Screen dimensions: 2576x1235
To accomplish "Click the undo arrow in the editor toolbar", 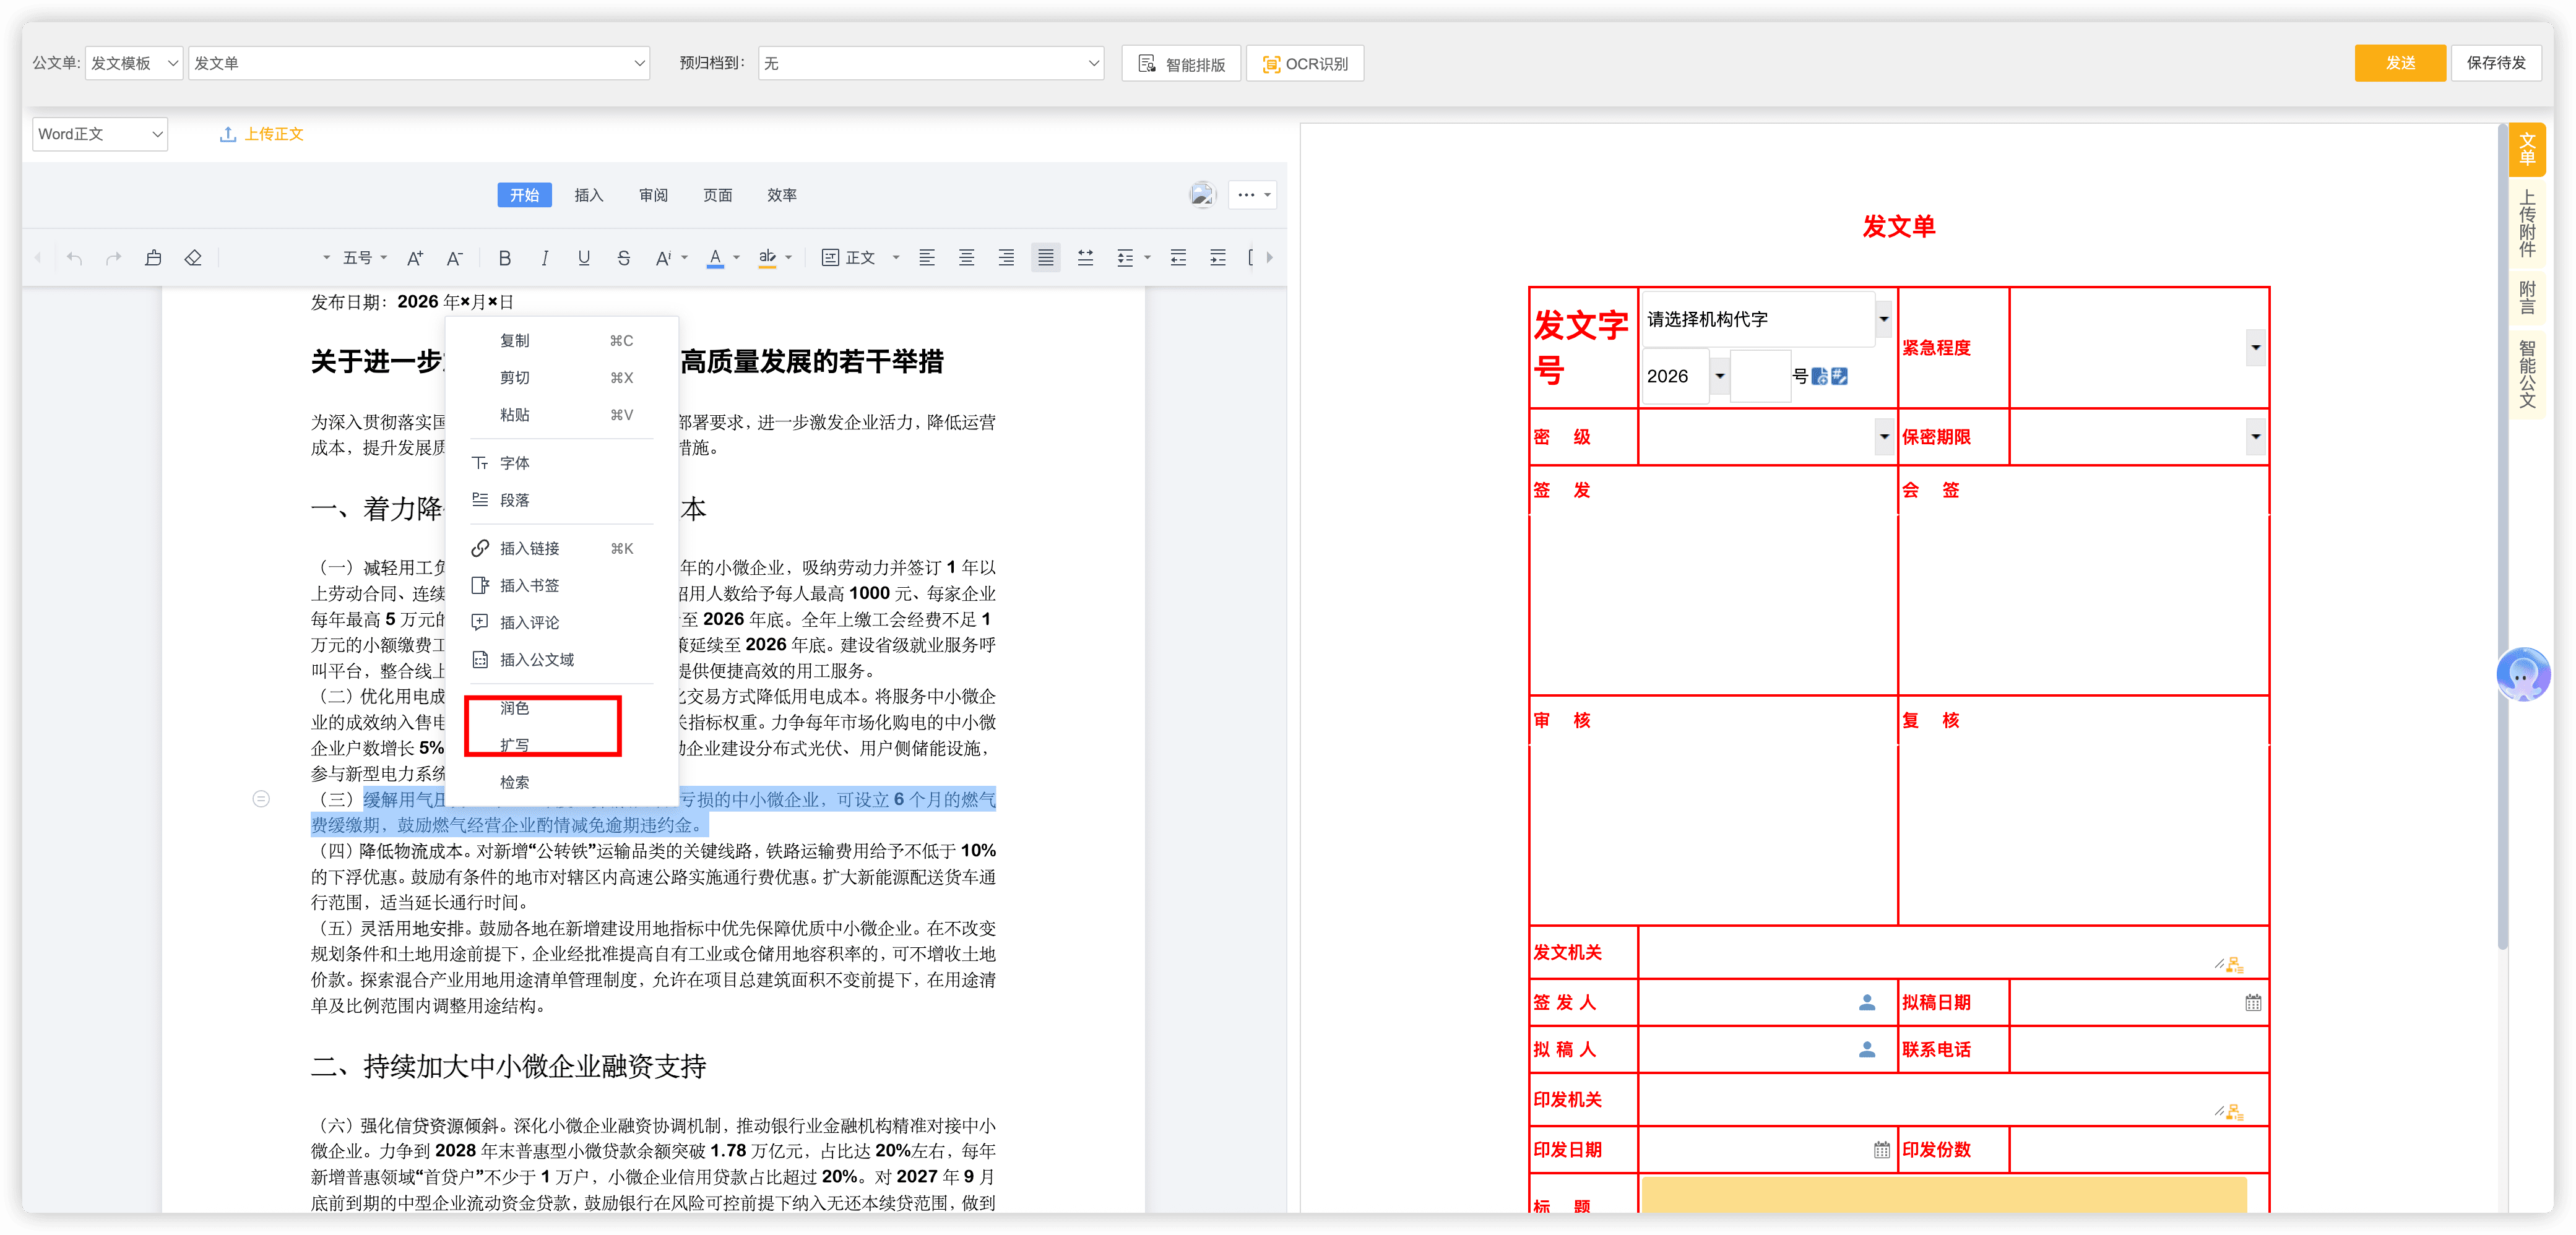I will coord(74,258).
